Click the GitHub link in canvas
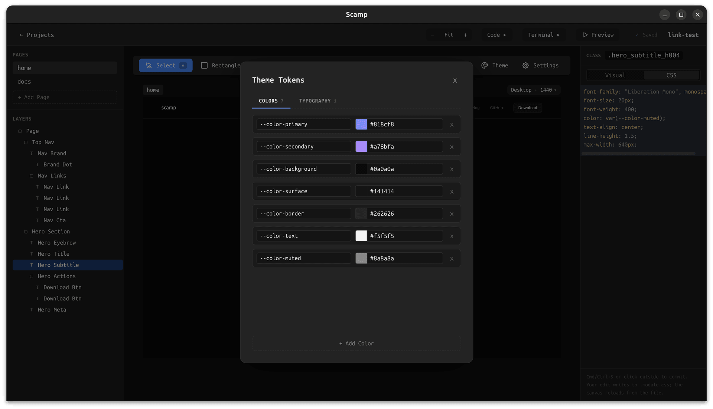 tap(496, 108)
